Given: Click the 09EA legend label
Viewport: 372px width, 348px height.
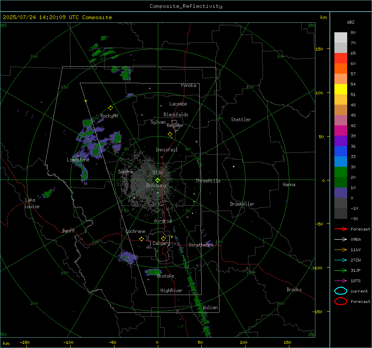Looking at the screenshot, I should (355, 240).
